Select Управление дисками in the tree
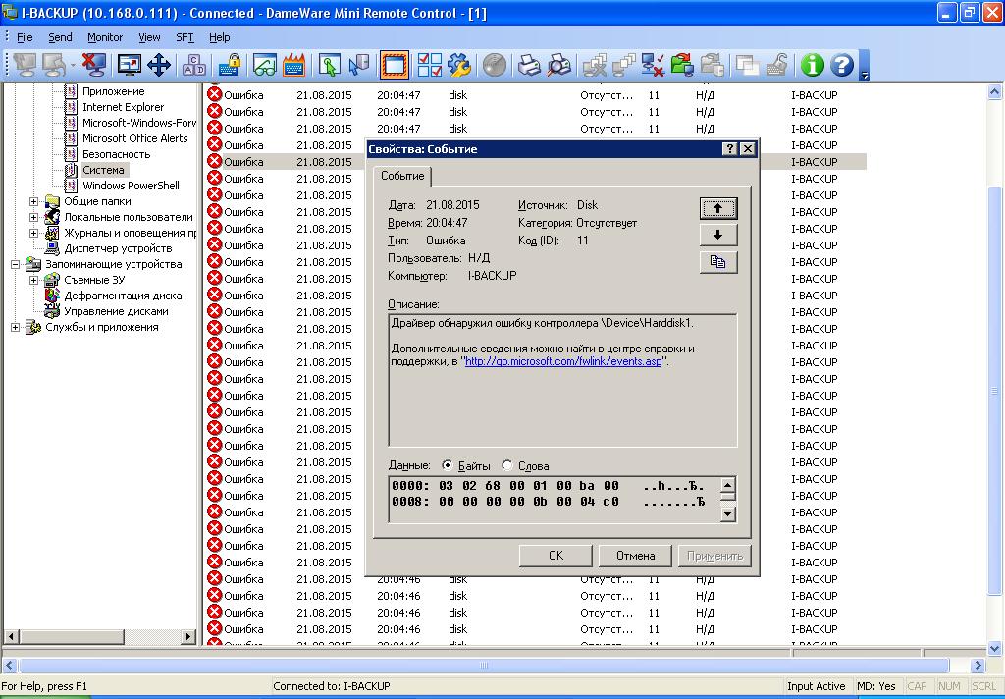The width and height of the screenshot is (1005, 699). [x=116, y=311]
